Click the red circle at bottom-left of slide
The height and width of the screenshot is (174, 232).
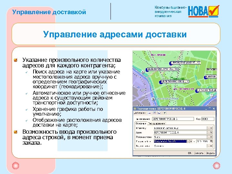tap(15, 166)
